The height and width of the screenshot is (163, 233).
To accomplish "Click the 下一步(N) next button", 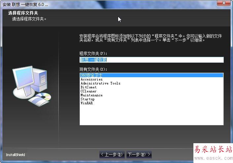I will pos(139,154).
